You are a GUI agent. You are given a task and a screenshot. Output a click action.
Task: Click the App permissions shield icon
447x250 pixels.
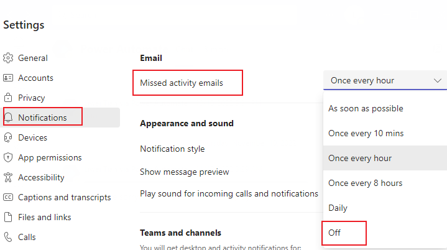(8, 157)
